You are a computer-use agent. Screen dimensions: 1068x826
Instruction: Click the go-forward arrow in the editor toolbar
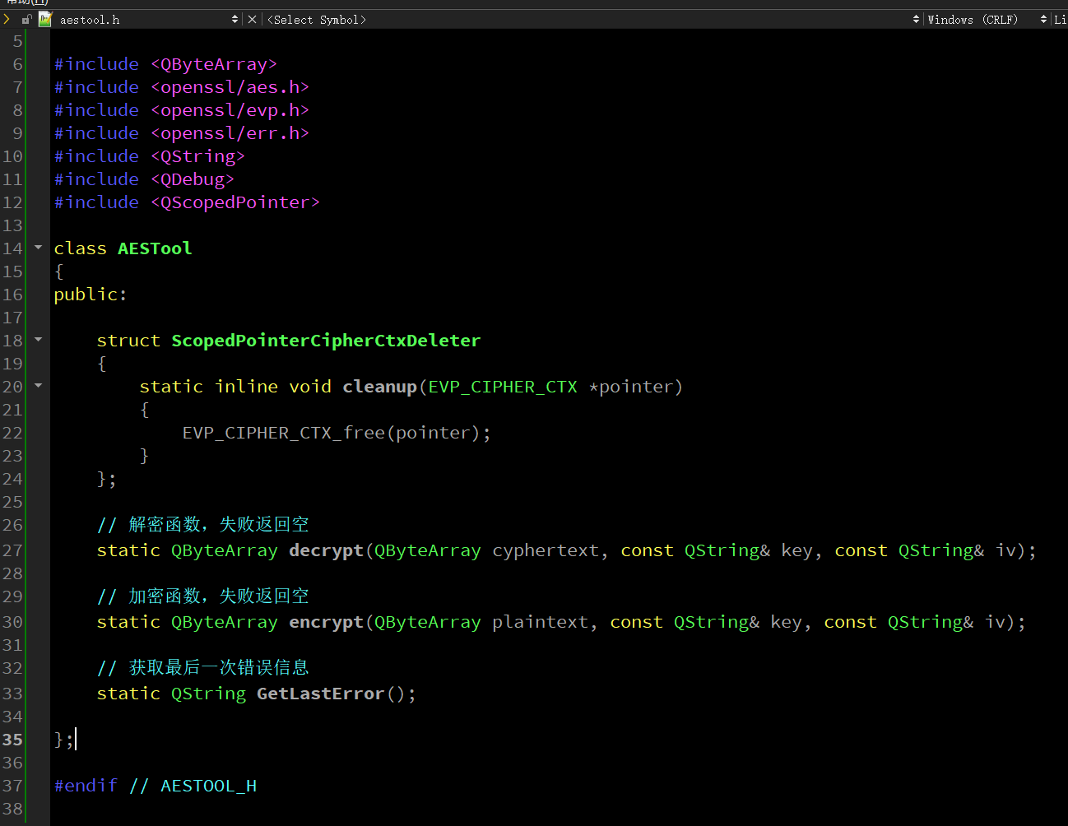coord(7,19)
